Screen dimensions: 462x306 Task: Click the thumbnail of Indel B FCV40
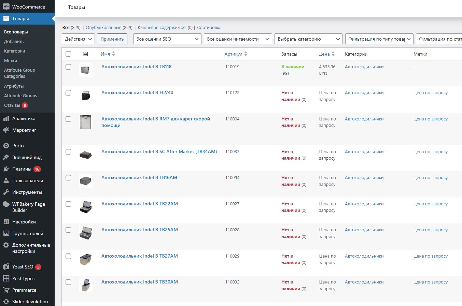86,96
